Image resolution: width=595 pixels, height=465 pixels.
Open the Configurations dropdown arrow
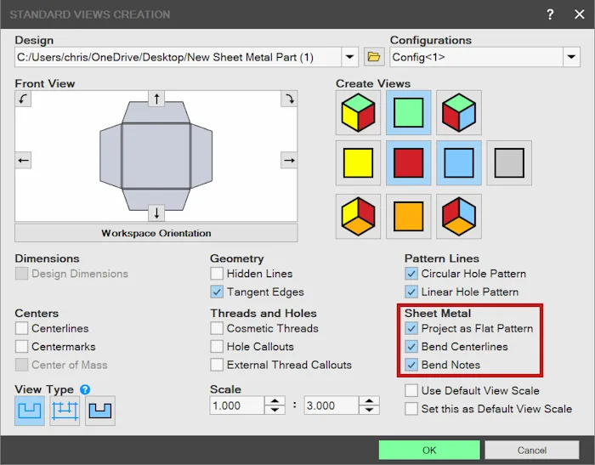click(571, 57)
